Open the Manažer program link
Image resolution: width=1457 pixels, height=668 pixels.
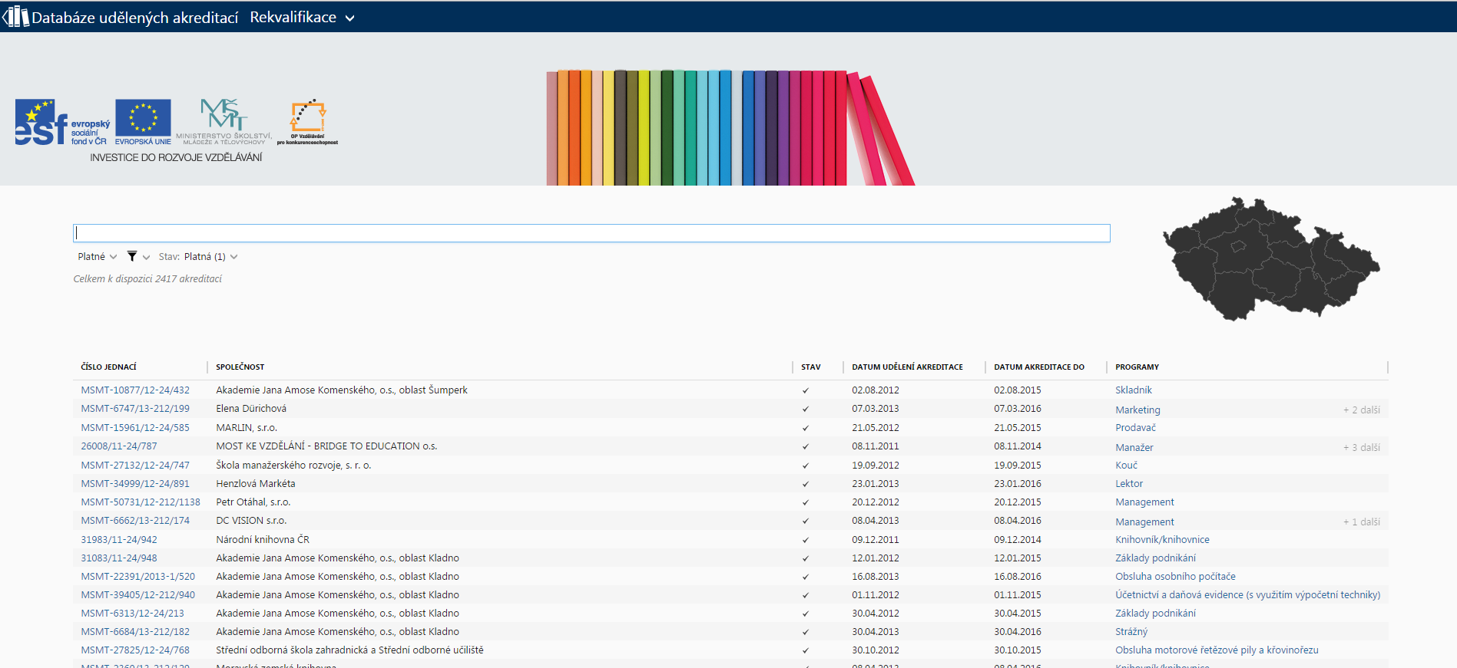pos(1134,448)
